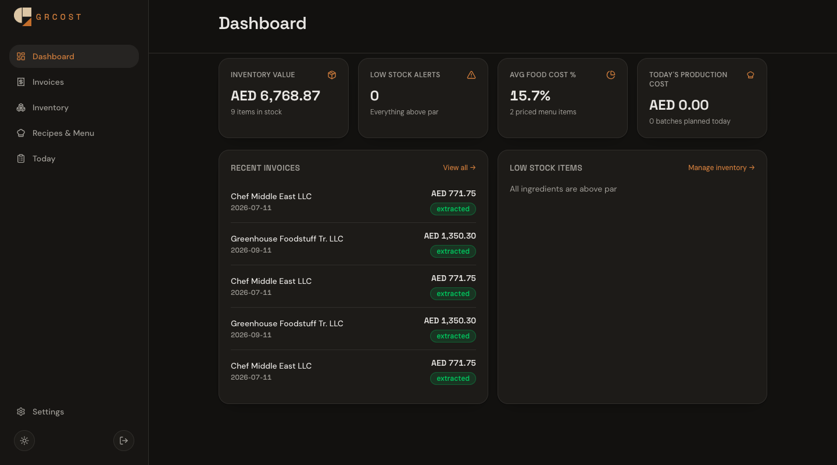Toggle light theme with the sun button
Viewport: 837px width, 465px height.
[x=24, y=441]
